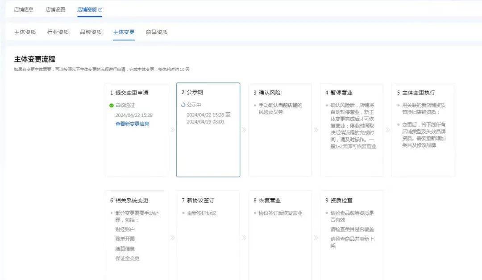Image resolution: width=482 pixels, height=280 pixels.
Task: Select the step 2 公示期 card
Action: tap(208, 143)
